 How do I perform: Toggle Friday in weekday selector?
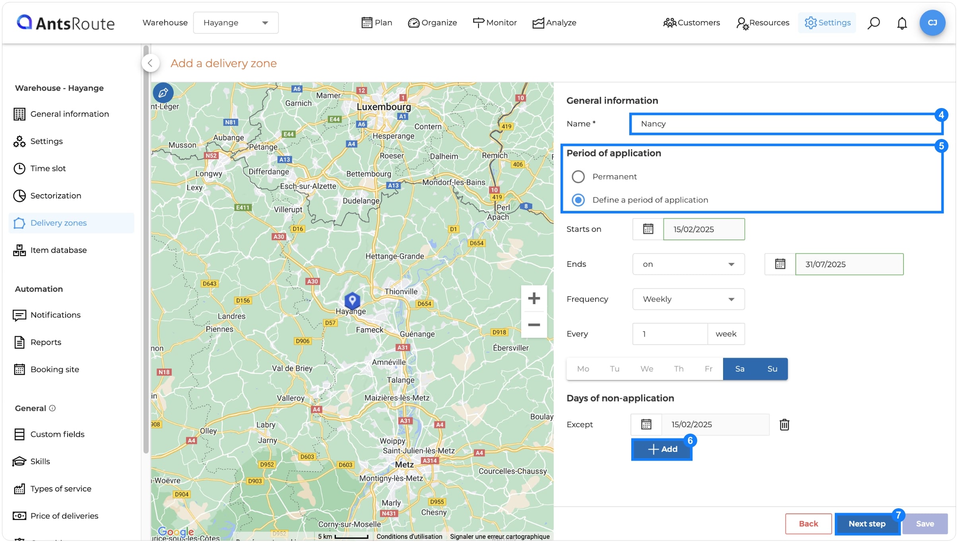tap(708, 369)
